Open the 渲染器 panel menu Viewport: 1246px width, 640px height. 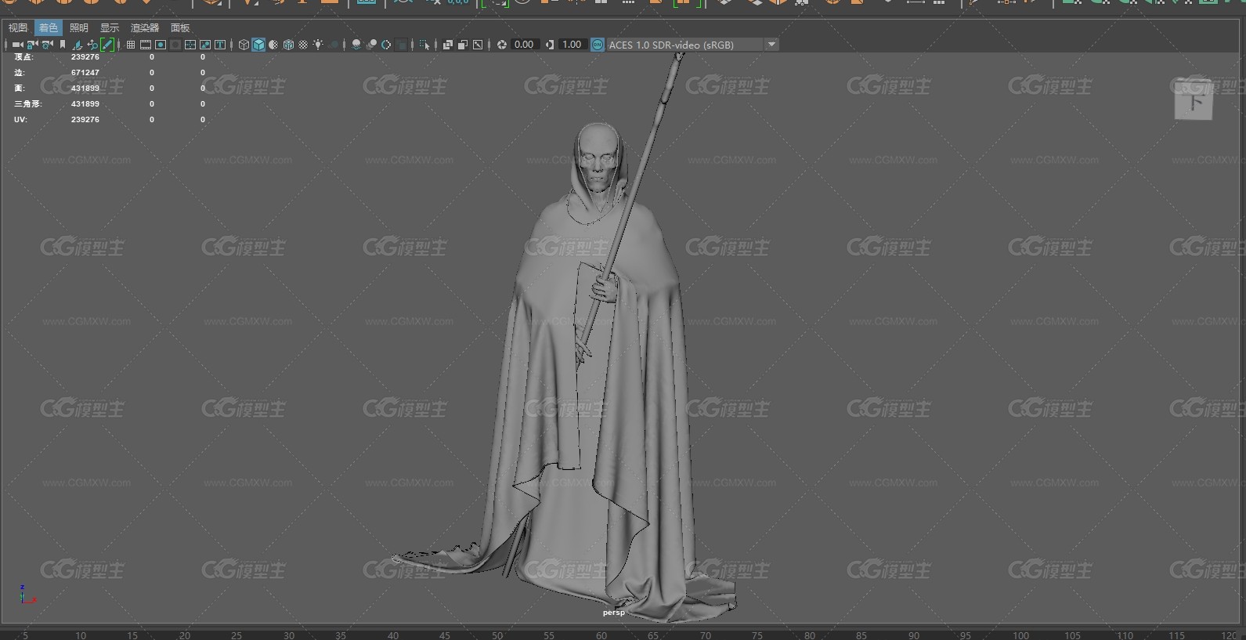(145, 27)
